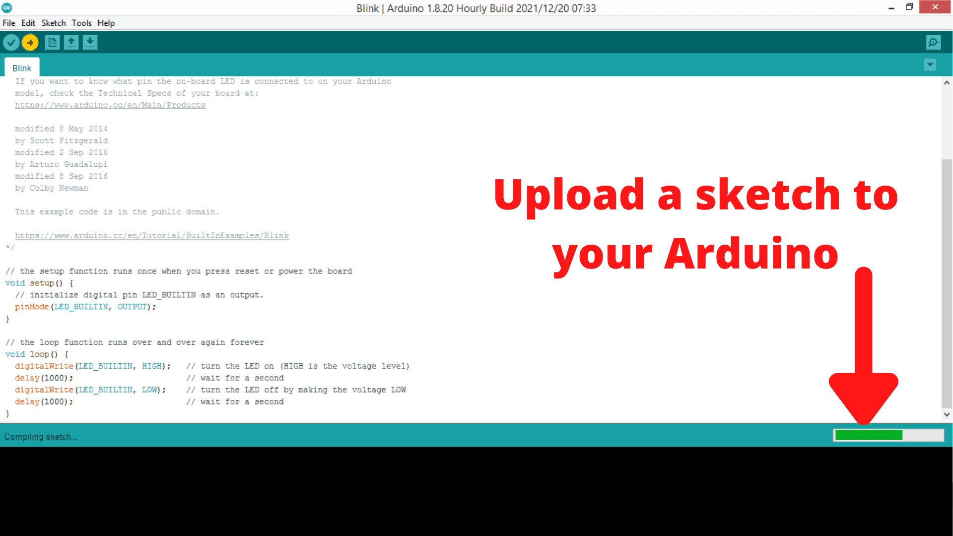
Task: Click the Open sketch icon
Action: [x=70, y=42]
